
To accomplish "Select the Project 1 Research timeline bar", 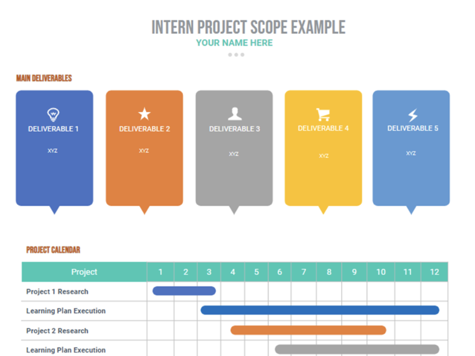I will pyautogui.click(x=184, y=291).
